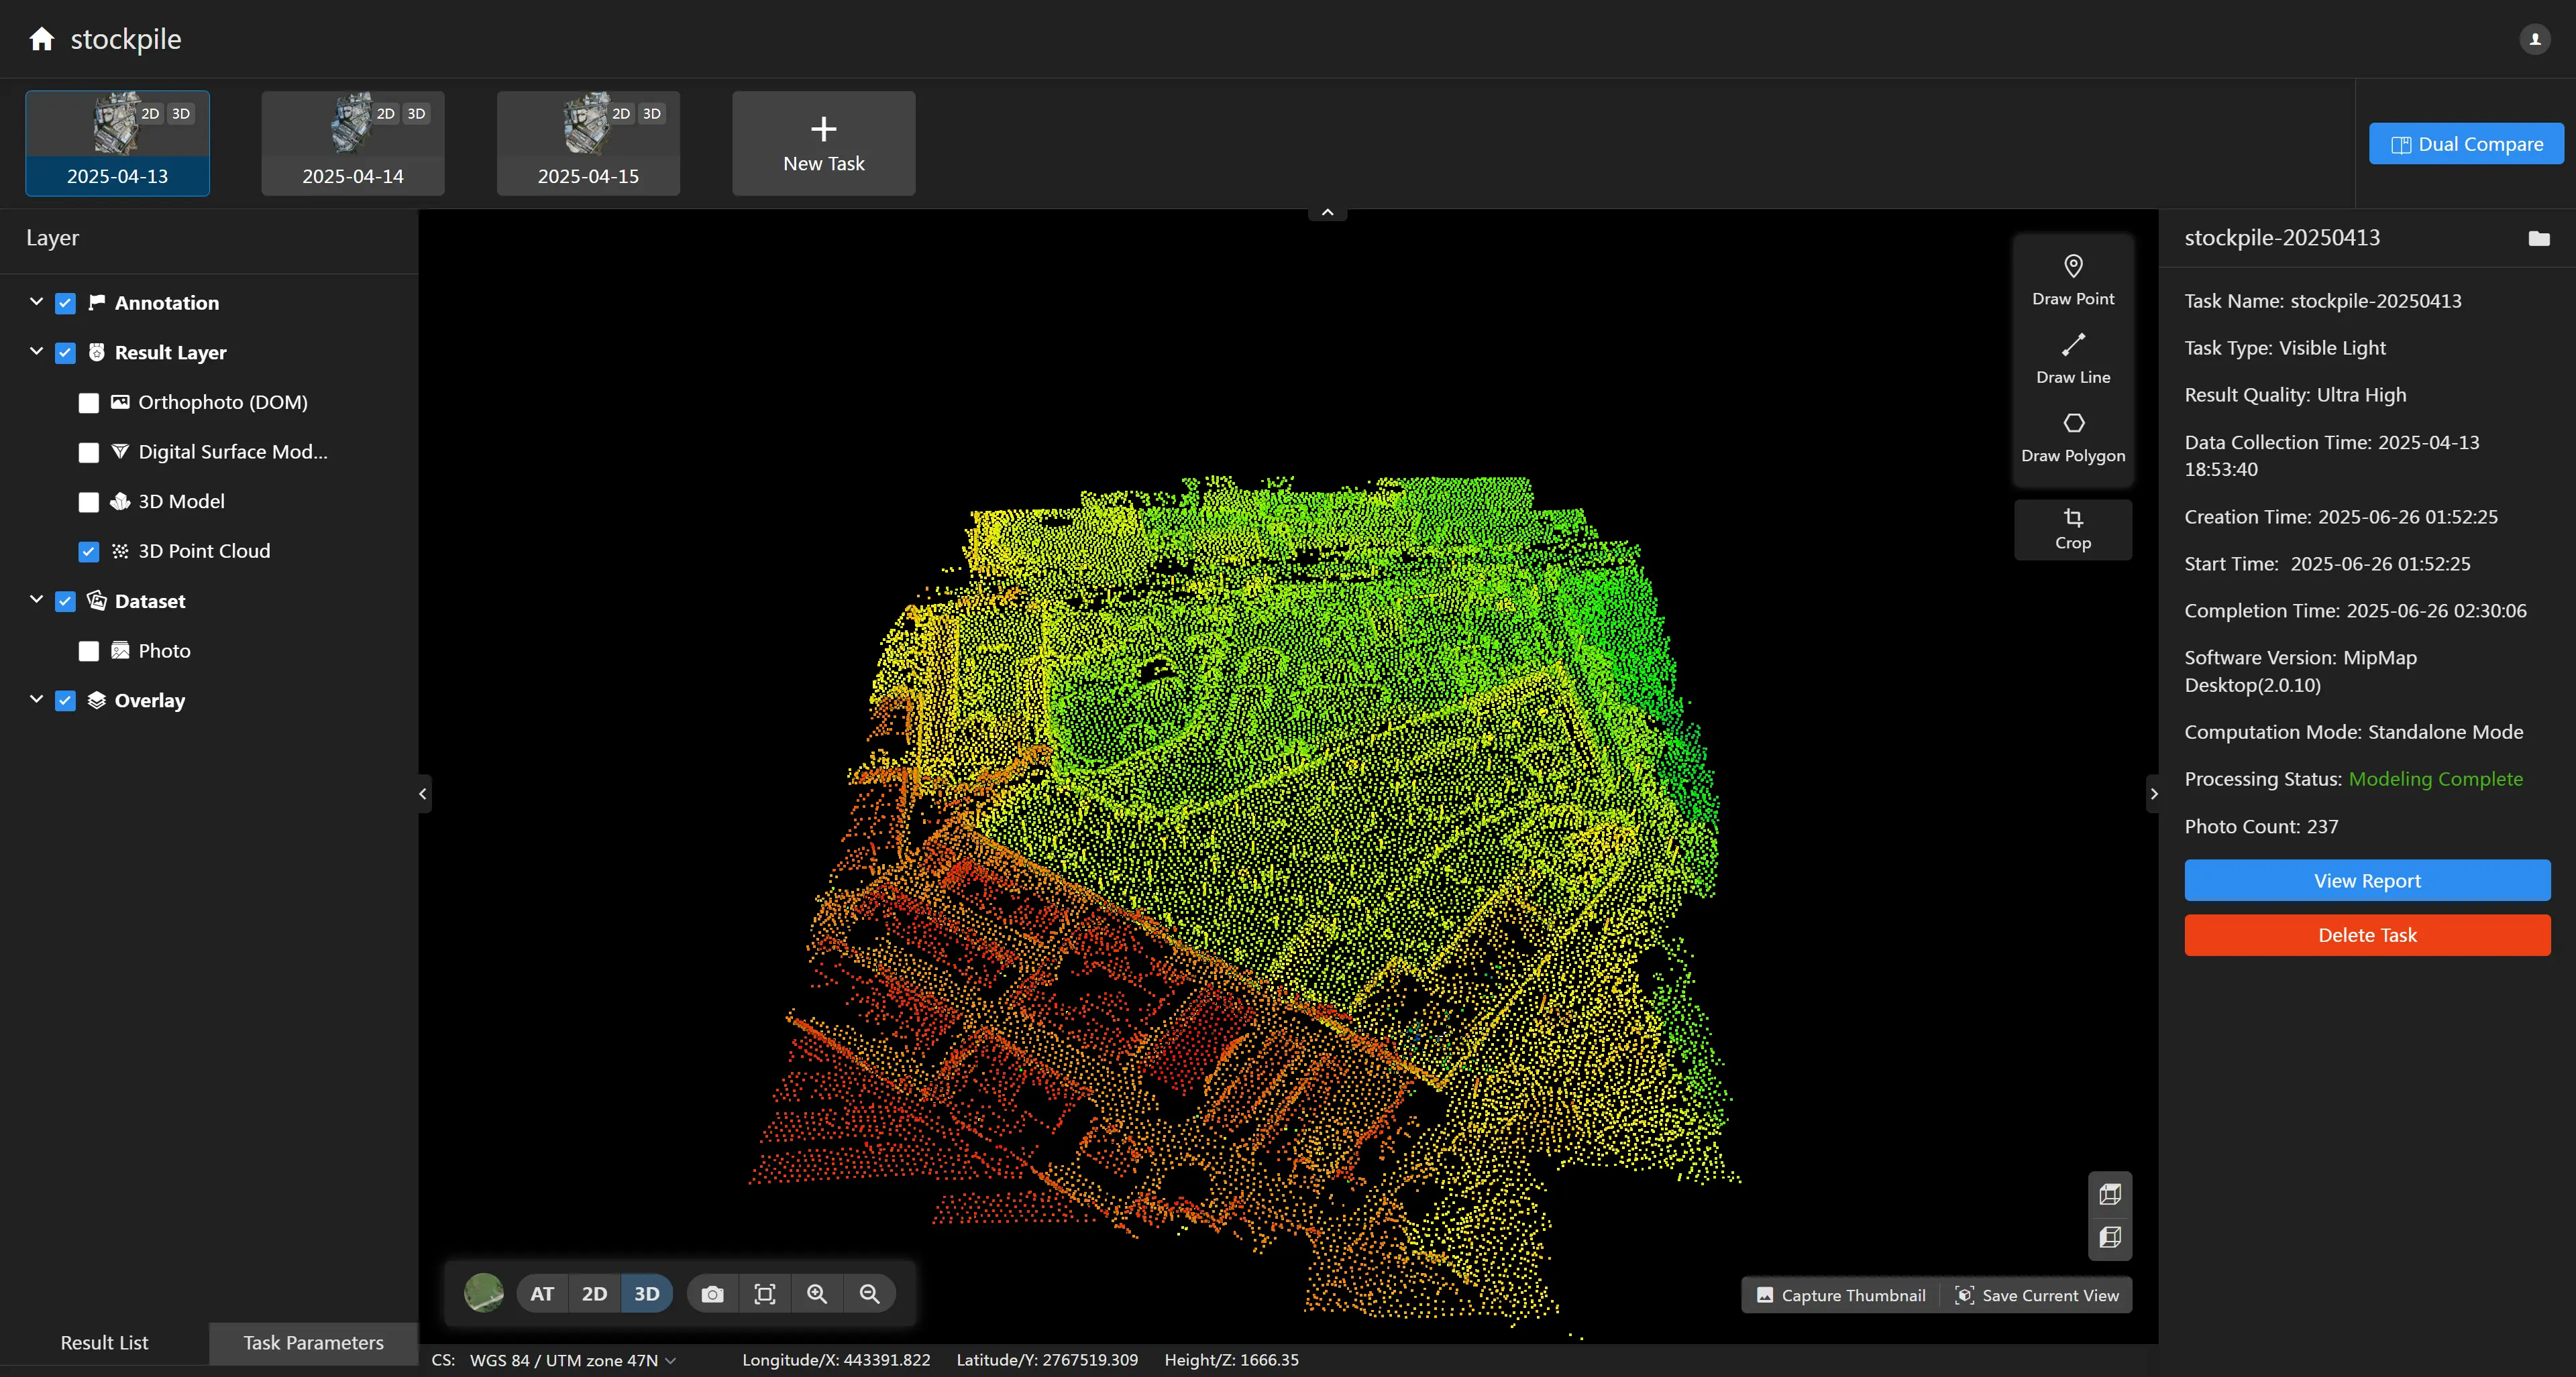Enable the 3D Model layer checkbox
The height and width of the screenshot is (1377, 2576).
click(89, 501)
